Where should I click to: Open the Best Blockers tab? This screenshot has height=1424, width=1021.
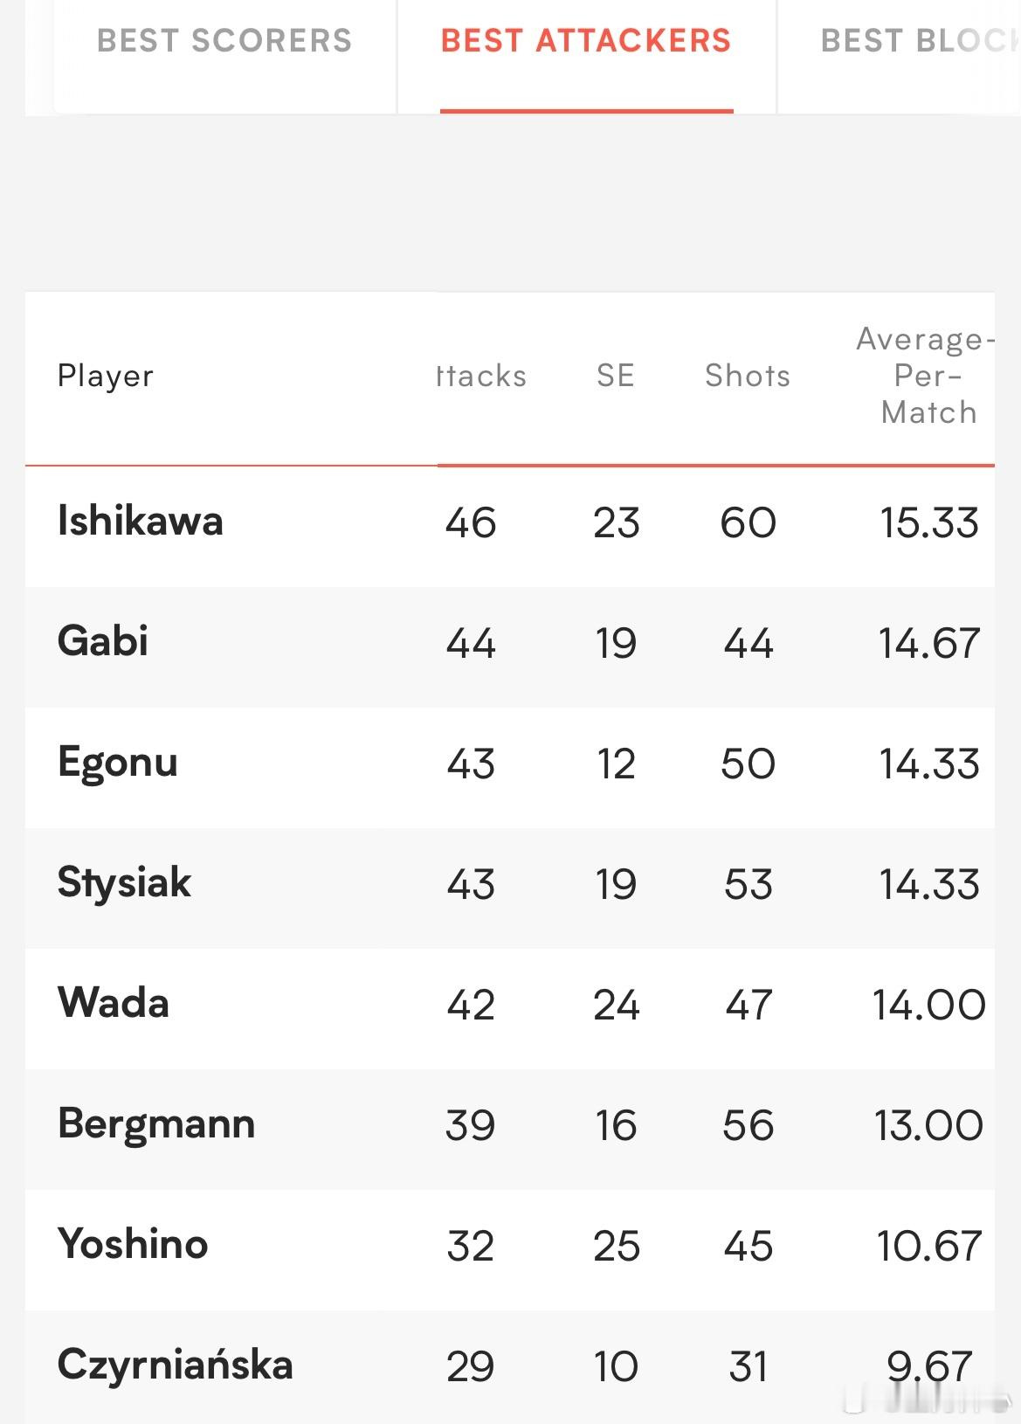[x=921, y=41]
